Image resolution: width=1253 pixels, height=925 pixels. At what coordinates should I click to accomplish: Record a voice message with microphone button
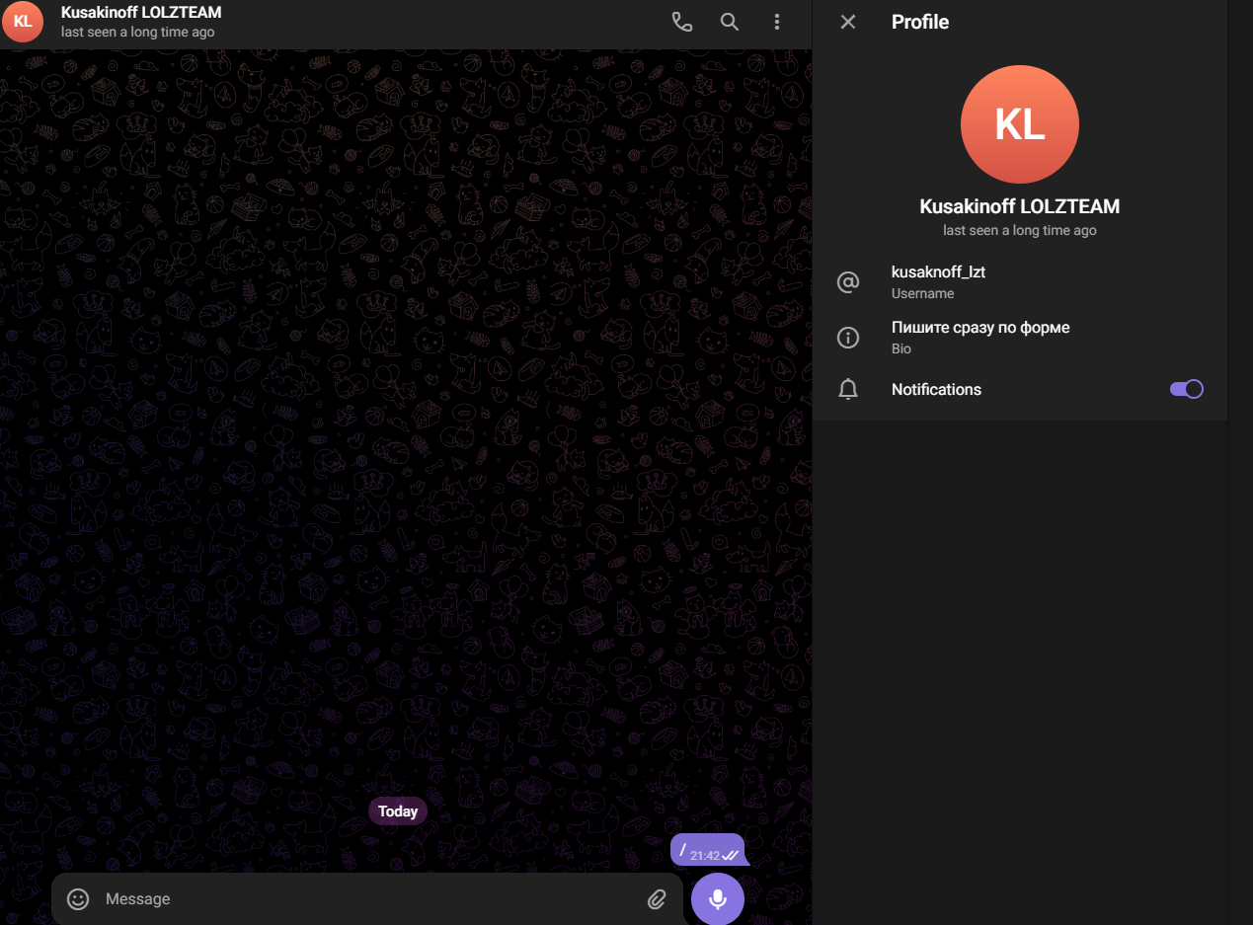point(718,899)
